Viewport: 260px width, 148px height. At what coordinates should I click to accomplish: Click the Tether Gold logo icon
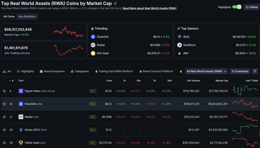pos(21,143)
